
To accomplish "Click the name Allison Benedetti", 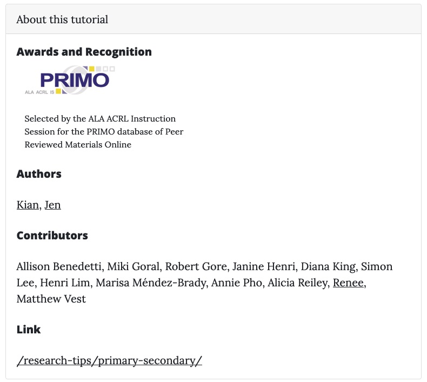I will 59,266.
